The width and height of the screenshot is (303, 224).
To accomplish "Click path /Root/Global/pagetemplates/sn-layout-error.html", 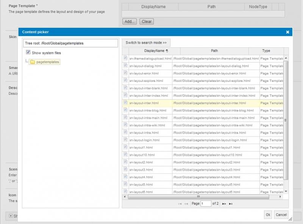I will pos(209,74).
